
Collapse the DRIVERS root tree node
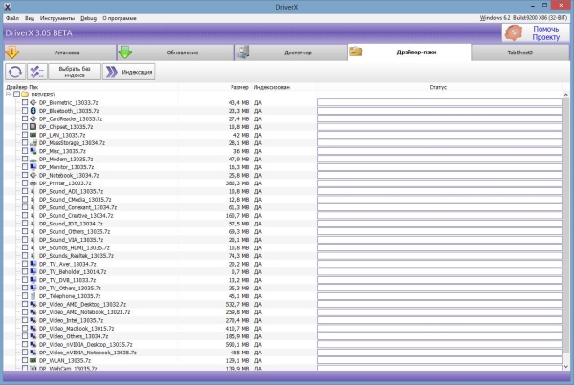point(8,95)
